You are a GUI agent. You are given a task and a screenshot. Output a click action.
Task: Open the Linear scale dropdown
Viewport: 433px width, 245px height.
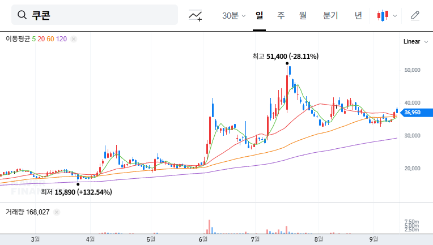coord(415,42)
